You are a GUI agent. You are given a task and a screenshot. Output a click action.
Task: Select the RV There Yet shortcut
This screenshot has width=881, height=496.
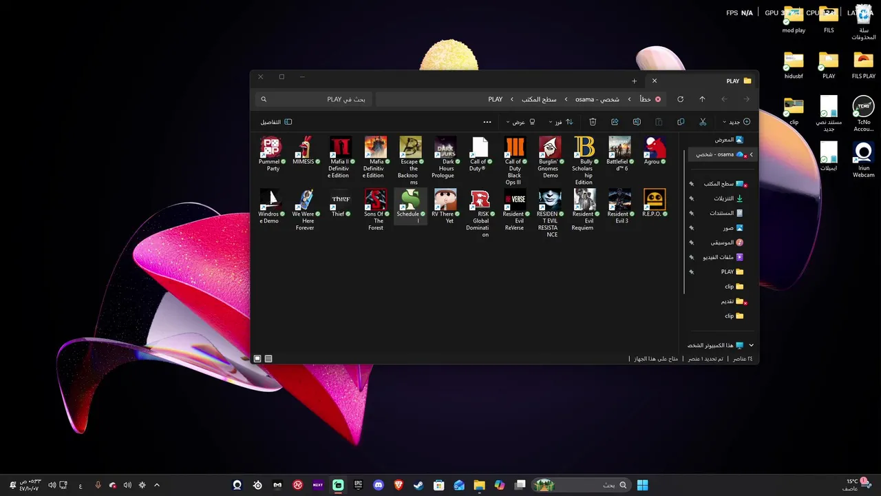pyautogui.click(x=445, y=207)
